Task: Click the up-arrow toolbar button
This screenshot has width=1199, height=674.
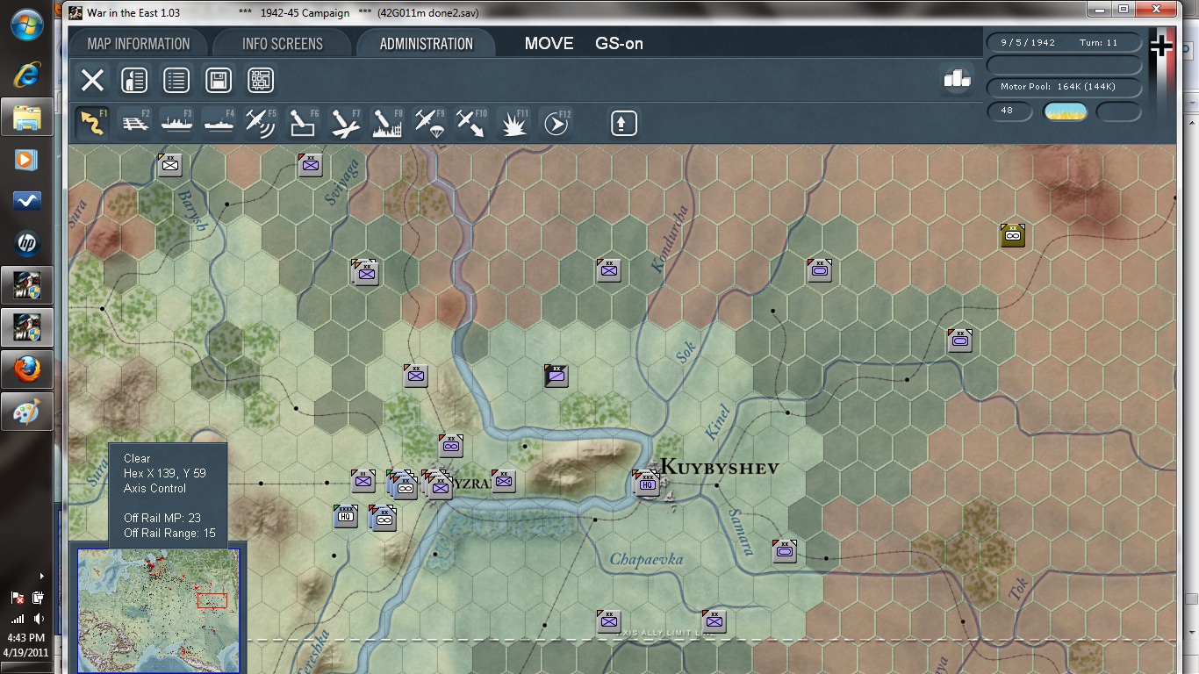Action: 623,123
